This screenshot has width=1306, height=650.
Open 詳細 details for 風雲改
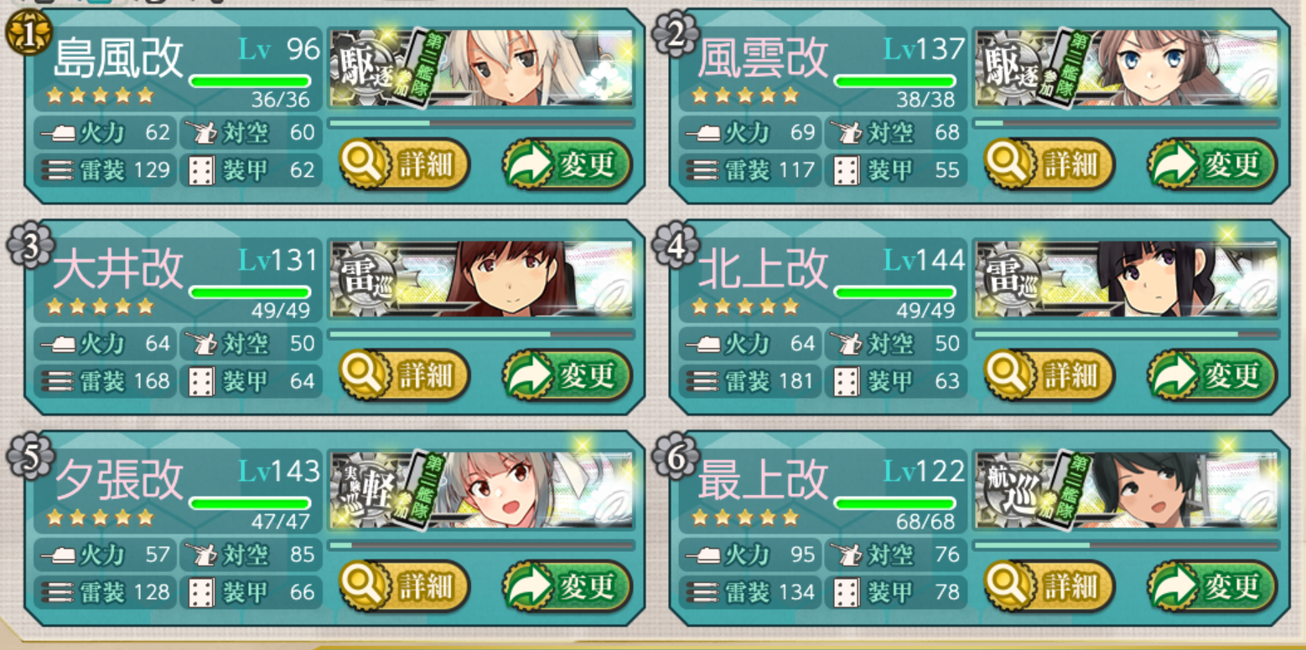pos(1049,164)
